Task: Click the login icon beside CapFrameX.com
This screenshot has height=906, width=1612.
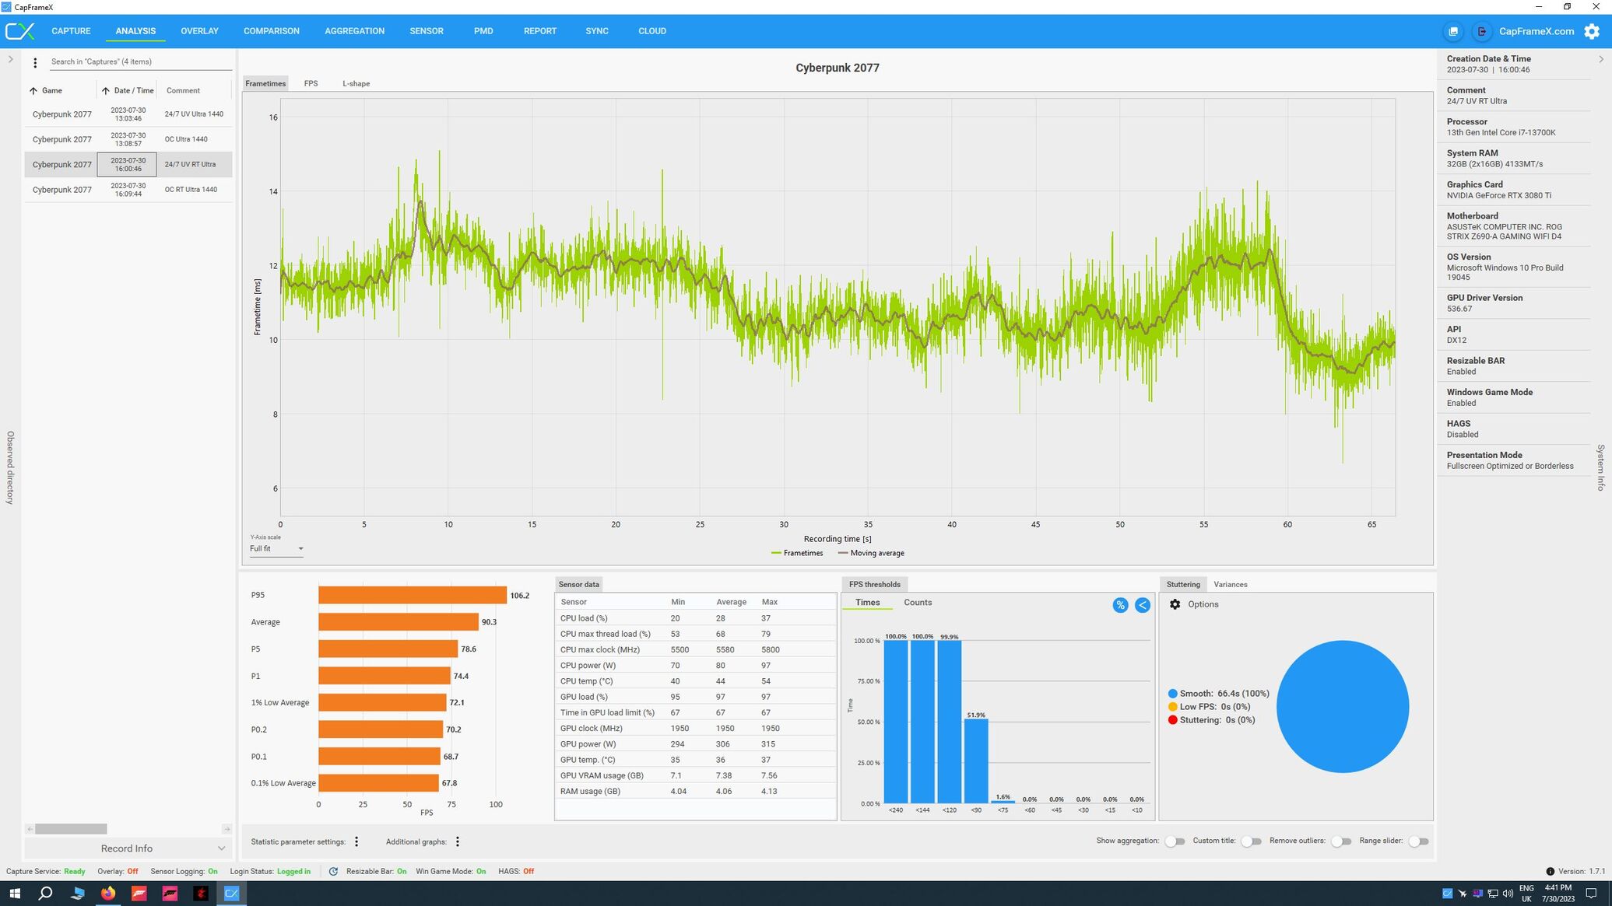Action: 1481,31
